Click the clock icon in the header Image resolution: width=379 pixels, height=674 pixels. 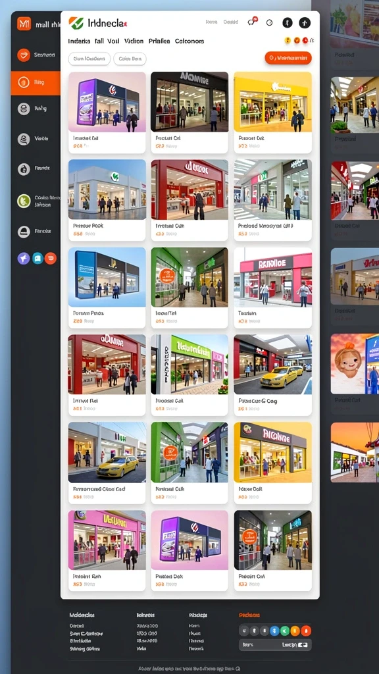click(269, 23)
